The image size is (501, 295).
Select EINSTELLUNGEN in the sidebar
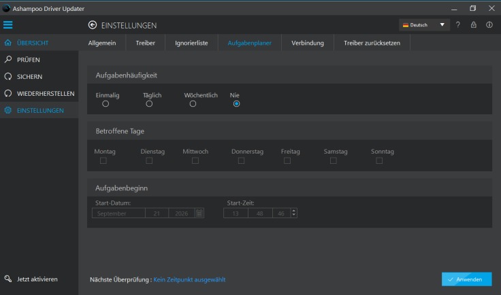pos(39,110)
